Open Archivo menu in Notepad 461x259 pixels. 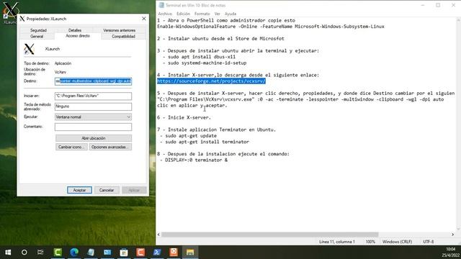coord(165,14)
